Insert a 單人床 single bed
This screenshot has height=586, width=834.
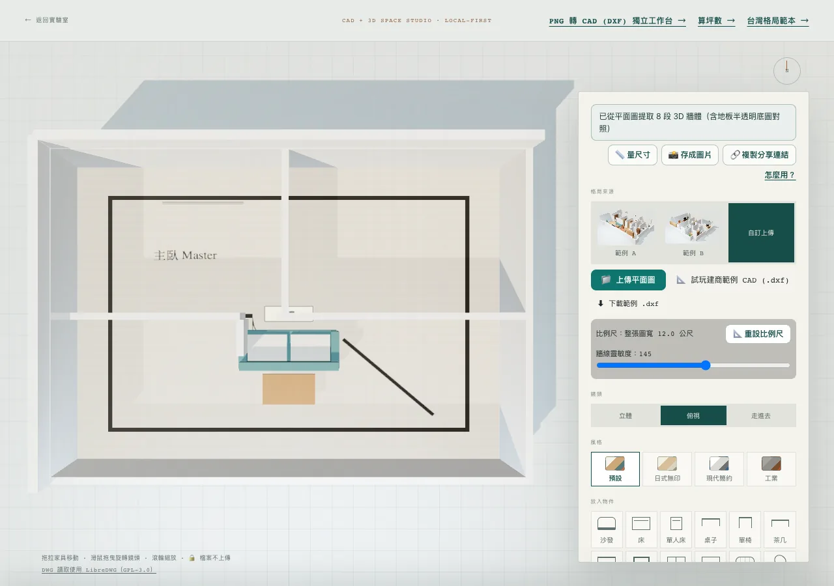pos(676,529)
